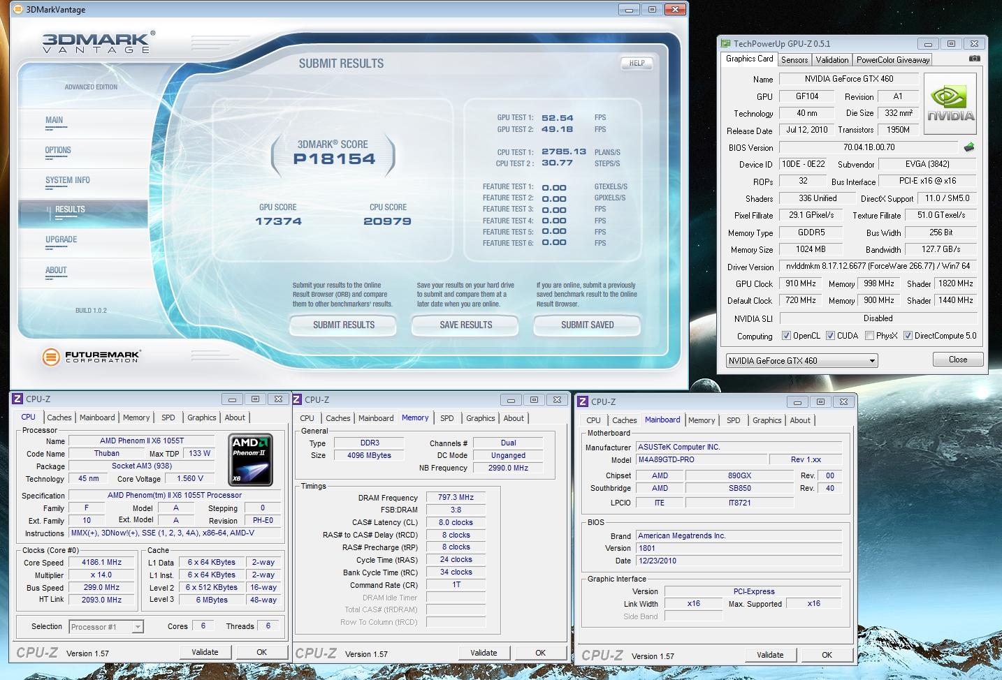Open the Validation tab in GPU-Z
Screen dimensions: 1002x680
(x=832, y=60)
